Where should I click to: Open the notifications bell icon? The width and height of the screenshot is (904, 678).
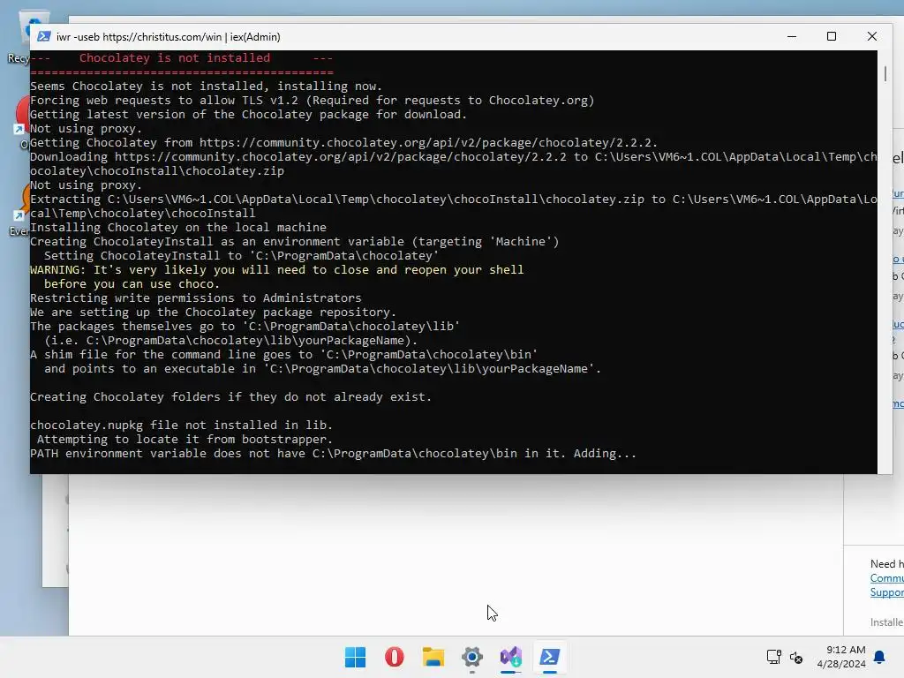(879, 657)
